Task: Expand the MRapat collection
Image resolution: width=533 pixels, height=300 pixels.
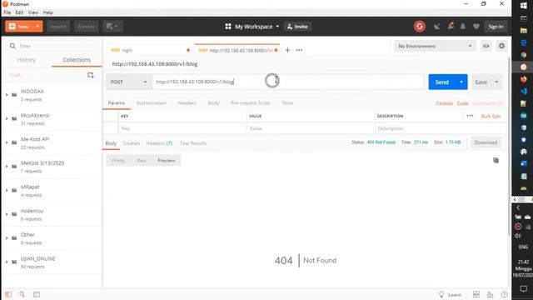Action: [x=7, y=191]
